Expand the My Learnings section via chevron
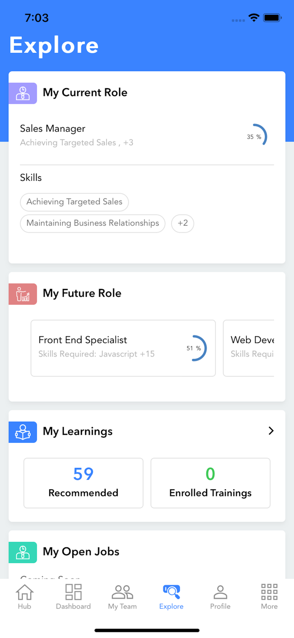294x638 pixels. click(271, 431)
